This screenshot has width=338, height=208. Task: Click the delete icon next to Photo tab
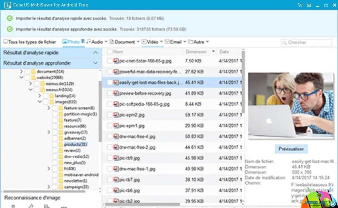tap(82, 41)
